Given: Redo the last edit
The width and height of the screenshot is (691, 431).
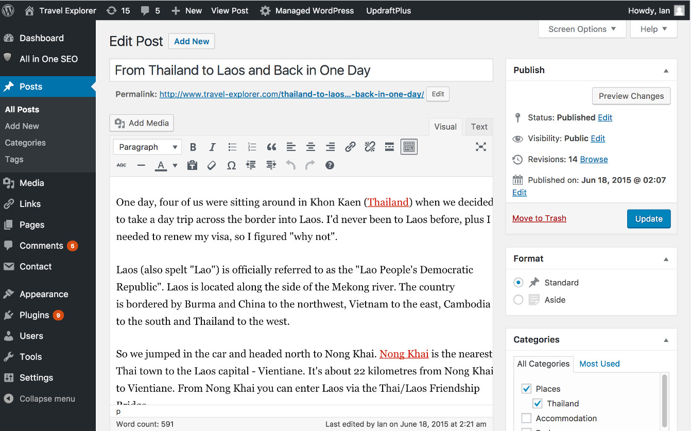Looking at the screenshot, I should click(310, 165).
